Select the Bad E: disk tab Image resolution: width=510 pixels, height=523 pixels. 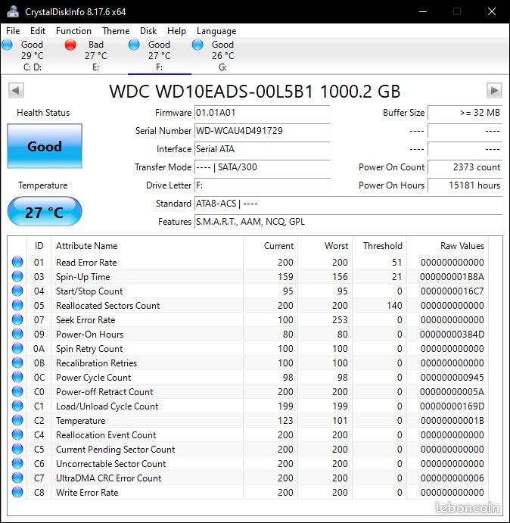click(x=96, y=56)
